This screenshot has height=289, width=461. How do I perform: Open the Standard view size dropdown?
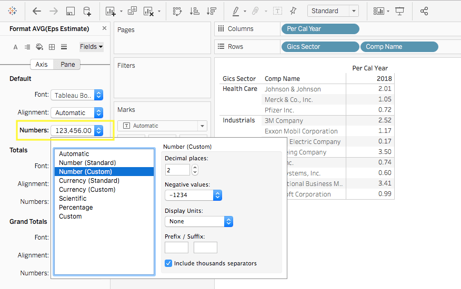tap(333, 11)
